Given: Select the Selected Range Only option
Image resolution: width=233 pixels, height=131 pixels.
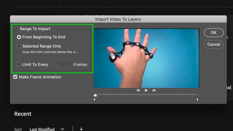Looking at the screenshot, I should point(19,46).
